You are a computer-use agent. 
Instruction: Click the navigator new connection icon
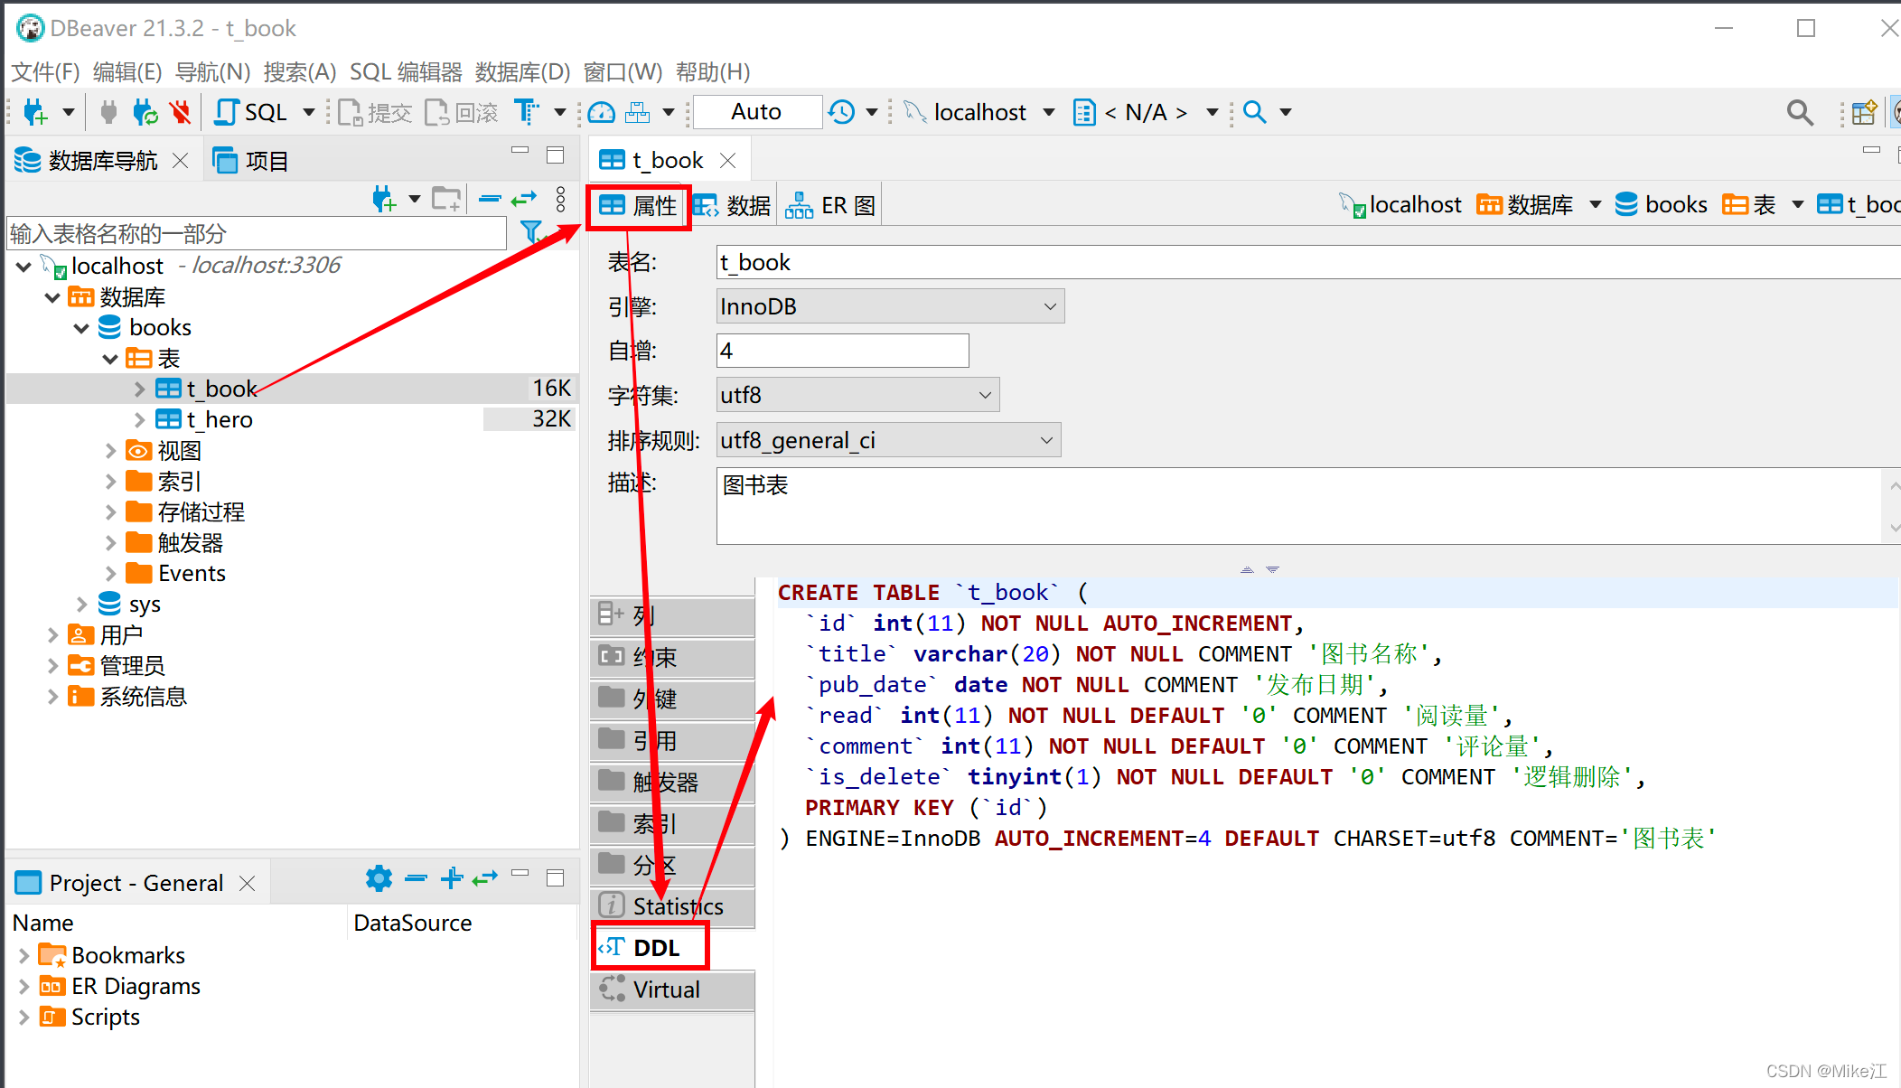pyautogui.click(x=383, y=199)
